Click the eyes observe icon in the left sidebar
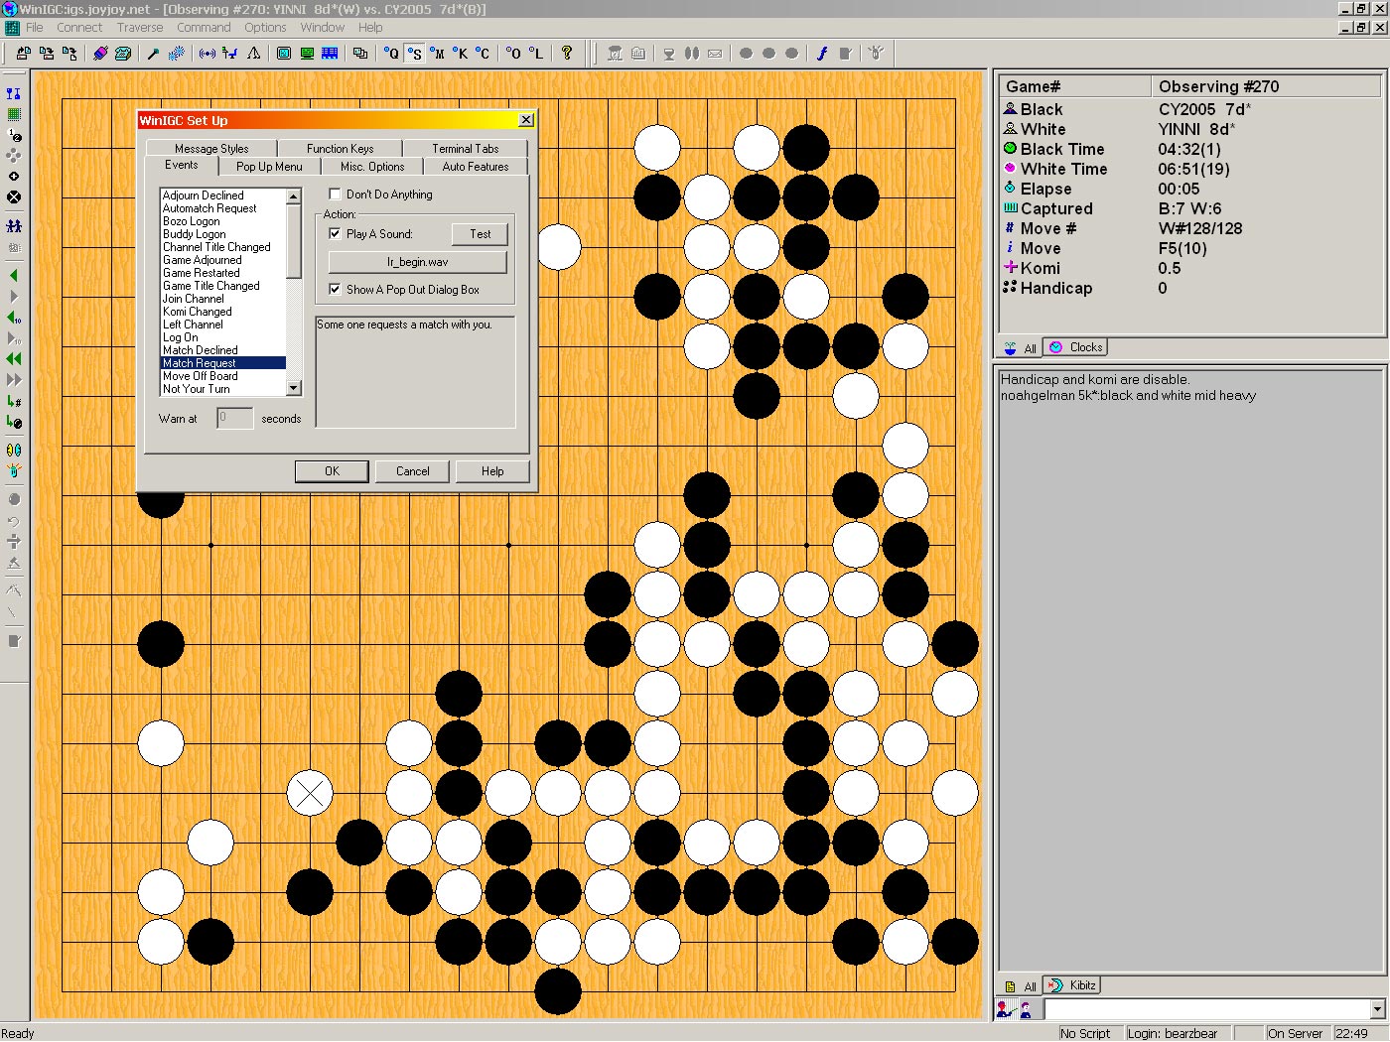The width and height of the screenshot is (1390, 1042). point(12,449)
